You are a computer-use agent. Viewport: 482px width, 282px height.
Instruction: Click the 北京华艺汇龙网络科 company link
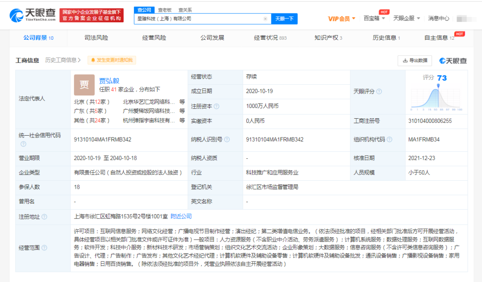(149, 102)
